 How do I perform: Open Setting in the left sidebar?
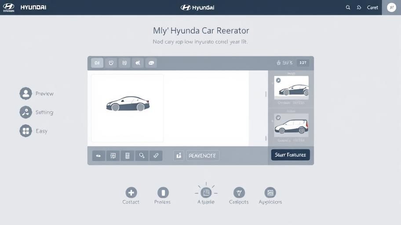(x=36, y=112)
